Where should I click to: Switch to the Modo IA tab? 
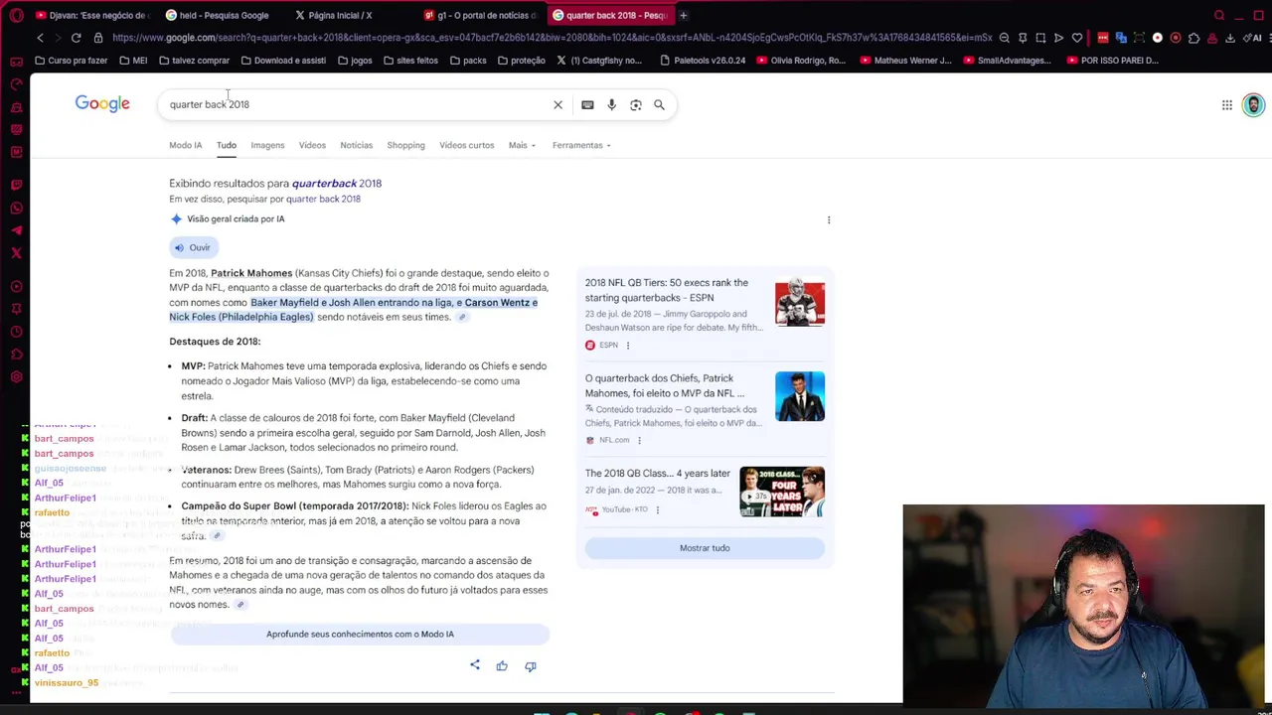click(185, 145)
